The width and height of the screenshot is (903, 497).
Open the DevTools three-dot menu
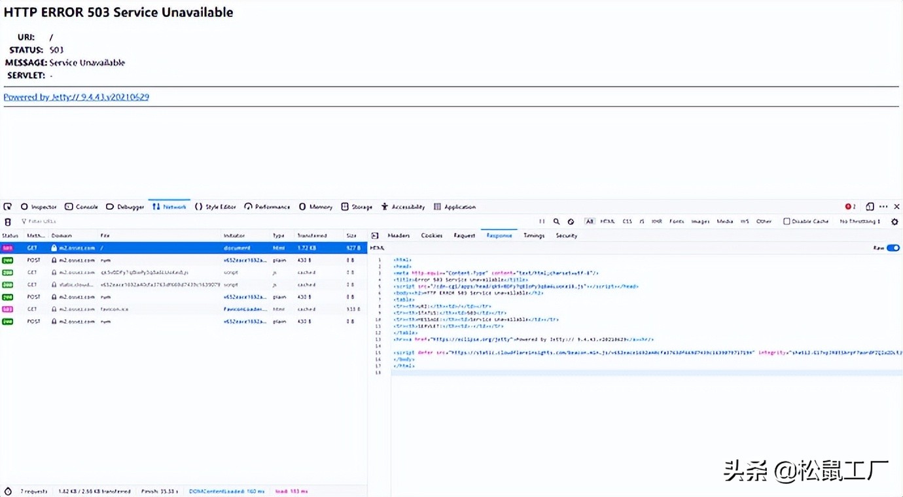click(883, 207)
